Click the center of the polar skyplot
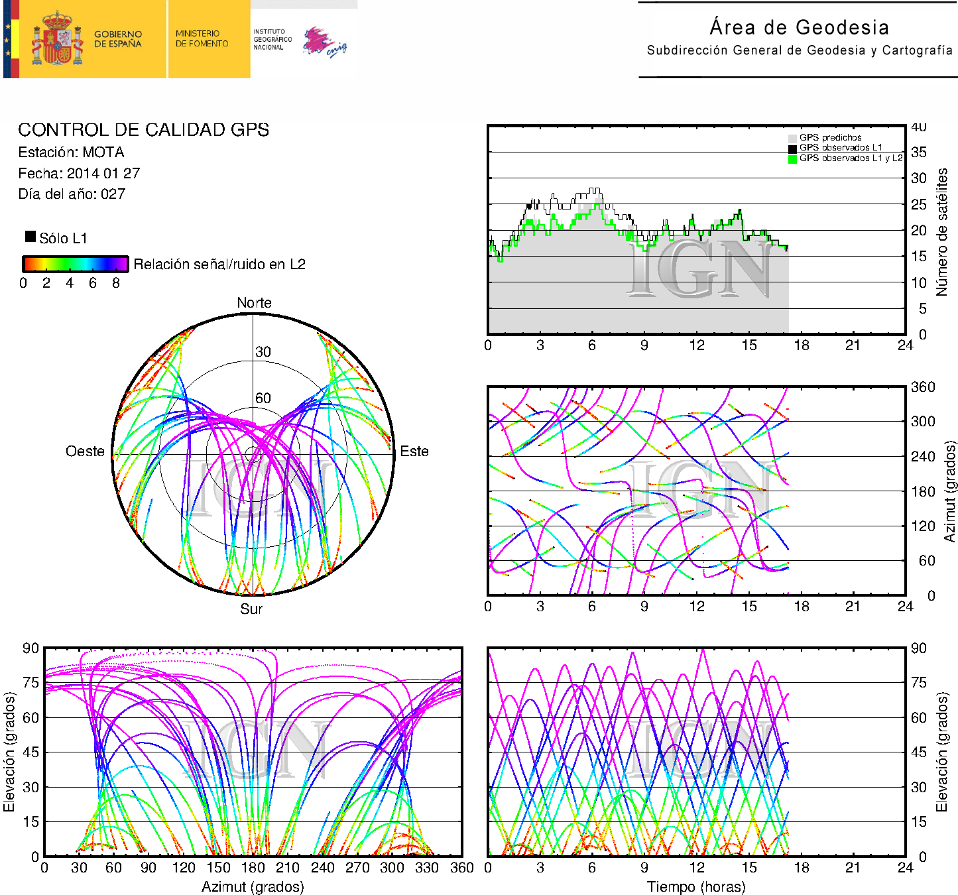 [x=253, y=454]
